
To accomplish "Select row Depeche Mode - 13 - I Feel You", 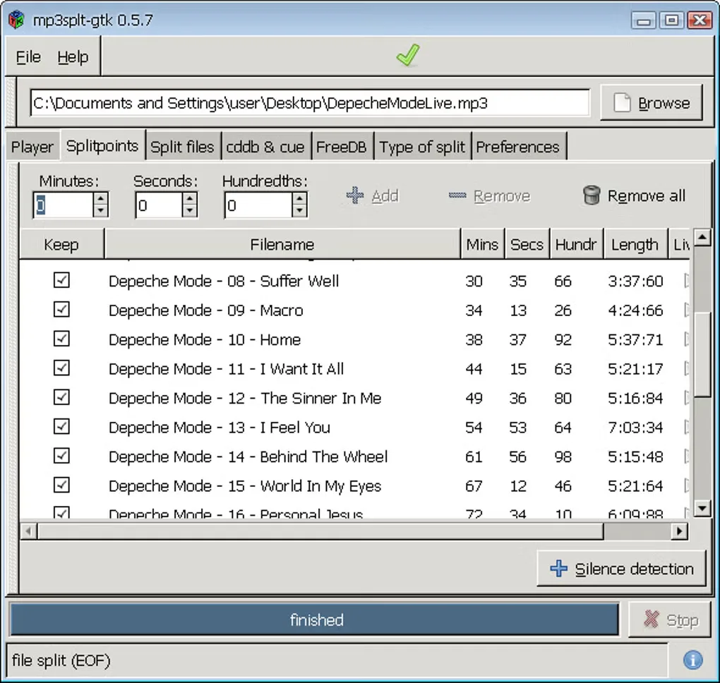I will (x=354, y=427).
